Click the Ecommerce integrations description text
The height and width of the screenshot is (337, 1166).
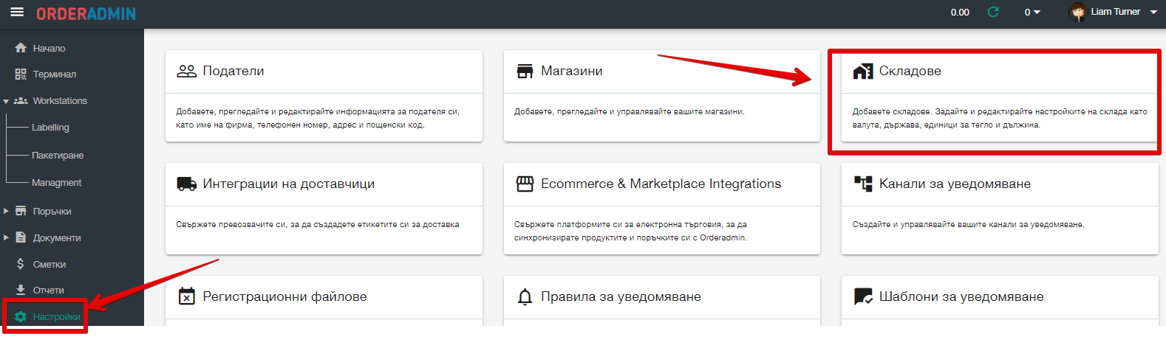coord(631,231)
